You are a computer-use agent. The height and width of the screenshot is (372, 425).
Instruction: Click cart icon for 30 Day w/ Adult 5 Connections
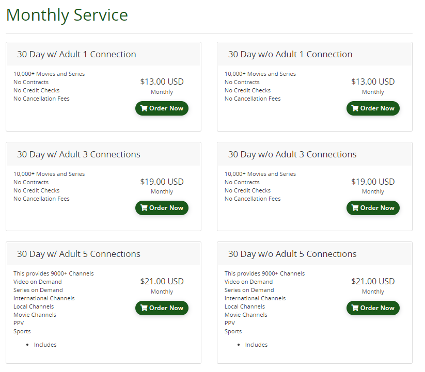144,308
